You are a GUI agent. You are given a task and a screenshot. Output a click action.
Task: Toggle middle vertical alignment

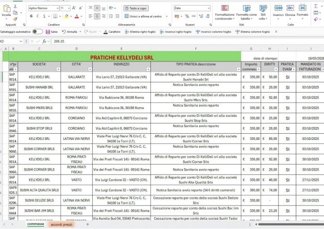coord(97,8)
